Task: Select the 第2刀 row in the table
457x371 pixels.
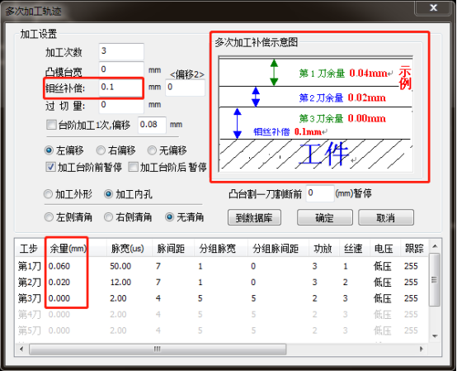Action: [x=222, y=282]
